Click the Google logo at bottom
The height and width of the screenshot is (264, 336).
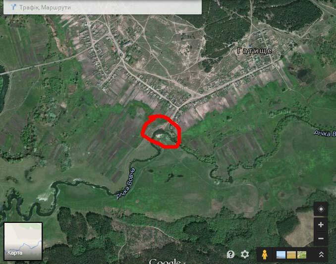point(165,261)
